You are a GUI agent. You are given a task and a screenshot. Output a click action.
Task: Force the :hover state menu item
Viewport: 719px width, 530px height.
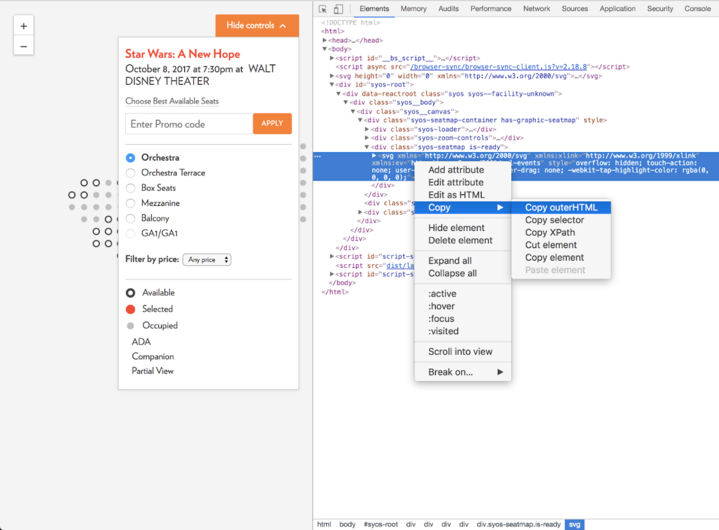[463, 306]
